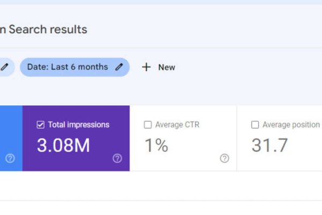Uncheck the Total impressions checkbox
This screenshot has width=322, height=215.
(x=40, y=125)
